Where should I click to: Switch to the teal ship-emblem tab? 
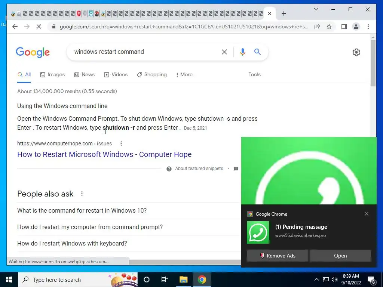[91, 14]
